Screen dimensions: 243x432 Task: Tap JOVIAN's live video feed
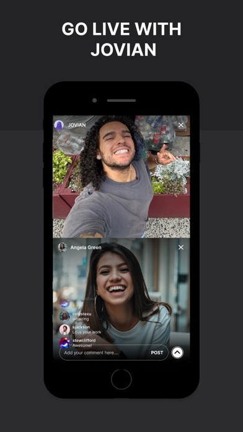pyautogui.click(x=122, y=176)
